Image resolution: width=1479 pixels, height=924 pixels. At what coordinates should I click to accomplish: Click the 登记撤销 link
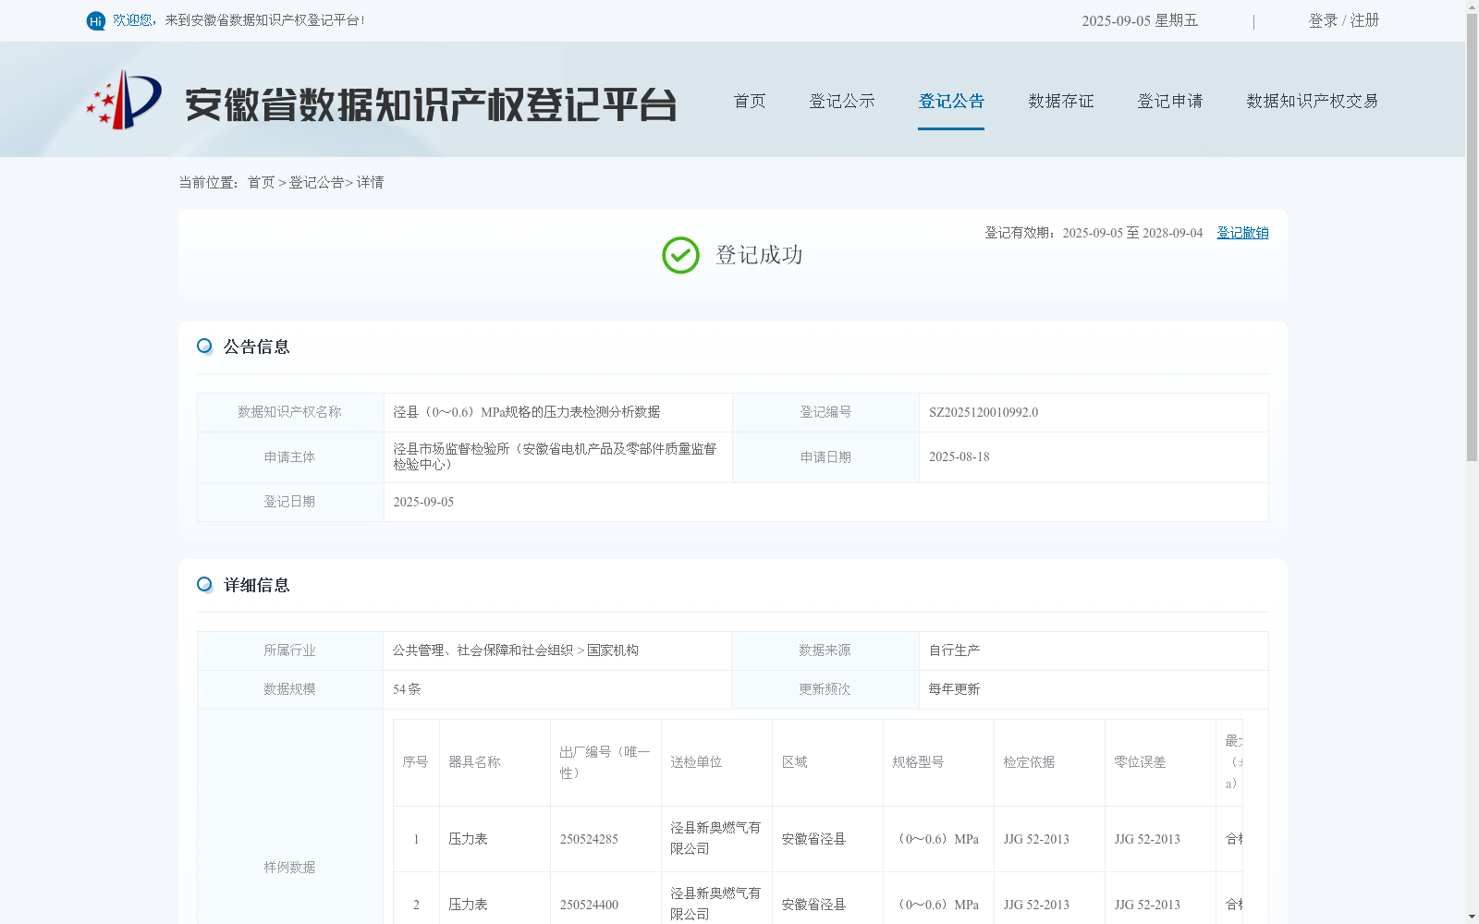click(x=1242, y=233)
